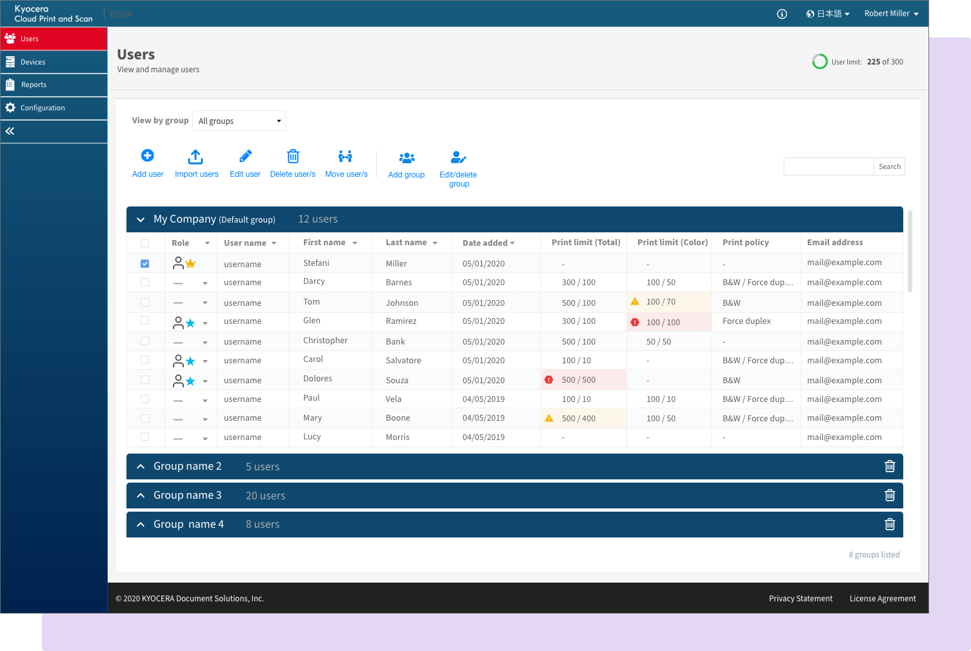The width and height of the screenshot is (971, 651).
Task: Select the Add user icon
Action: point(148,155)
